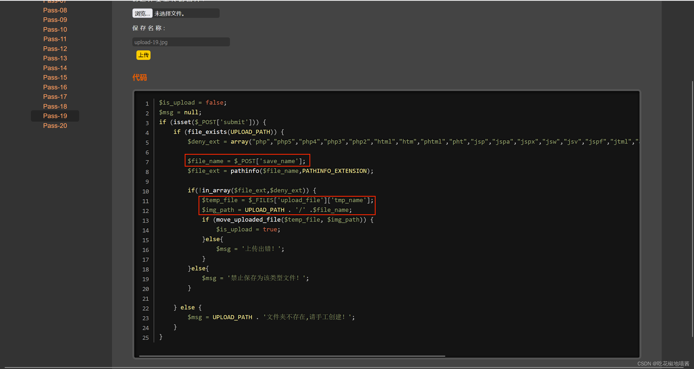
Task: Open the Pass-08 sidebar link
Action: (x=55, y=10)
